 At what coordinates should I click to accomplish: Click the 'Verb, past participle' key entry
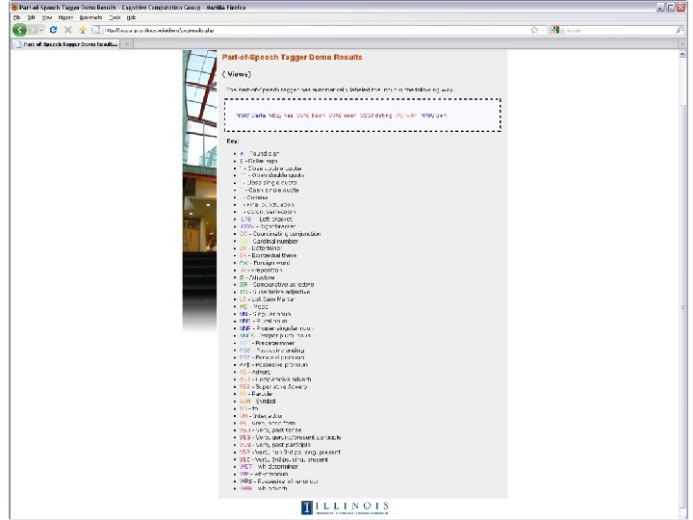[275, 444]
